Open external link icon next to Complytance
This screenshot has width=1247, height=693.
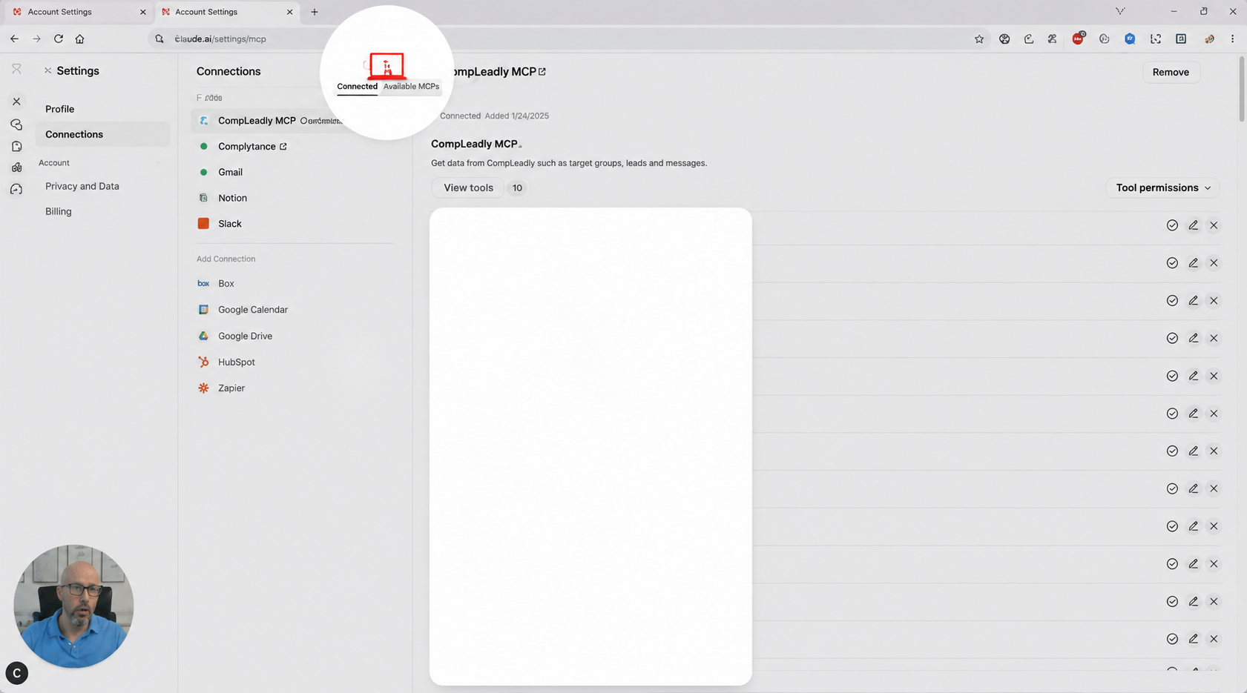tap(283, 147)
